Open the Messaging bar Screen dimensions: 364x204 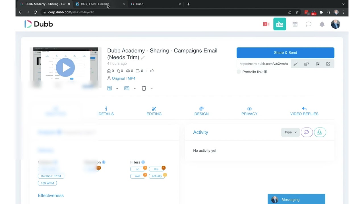click(x=296, y=199)
